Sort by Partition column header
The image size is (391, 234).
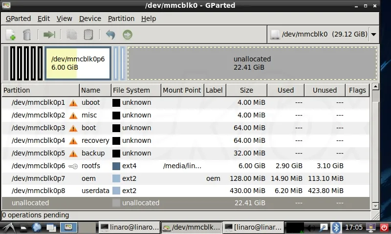pos(41,90)
